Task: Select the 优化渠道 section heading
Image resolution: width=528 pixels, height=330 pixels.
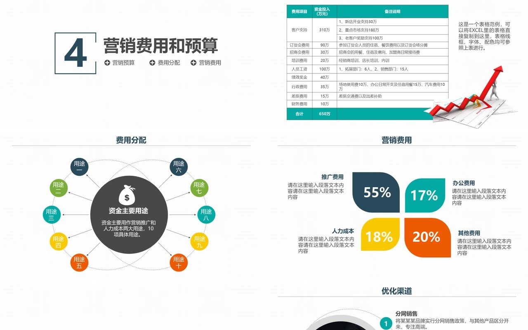Action: tap(397, 291)
